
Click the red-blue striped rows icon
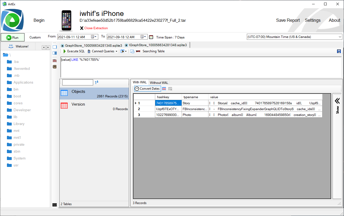[x=164, y=89]
